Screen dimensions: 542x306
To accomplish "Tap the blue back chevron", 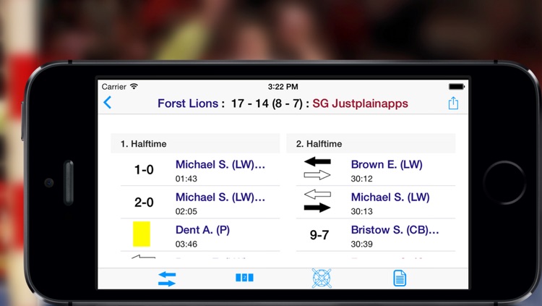I will click(108, 103).
